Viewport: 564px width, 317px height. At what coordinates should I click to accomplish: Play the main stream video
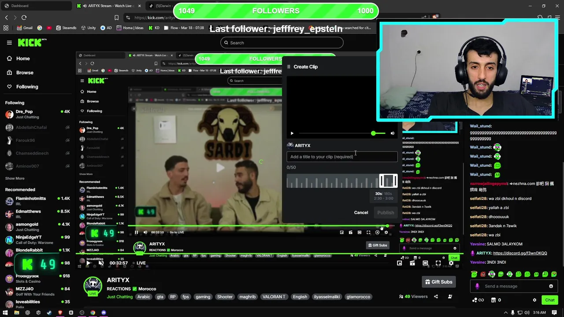pyautogui.click(x=88, y=263)
